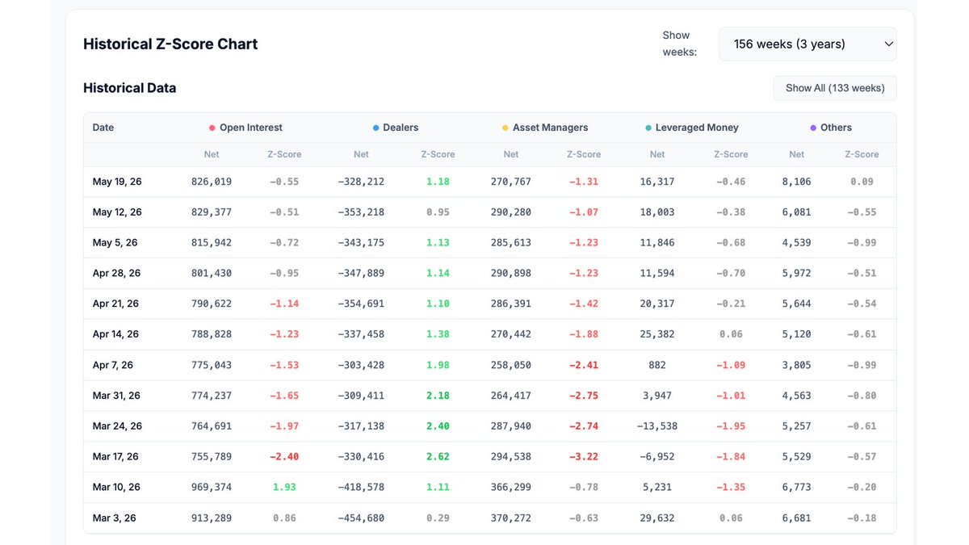Click Asset Managers Z-Score -3.22 value
Screen dimensions: 969x545
point(584,457)
